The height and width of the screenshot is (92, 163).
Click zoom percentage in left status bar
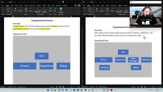79,87
